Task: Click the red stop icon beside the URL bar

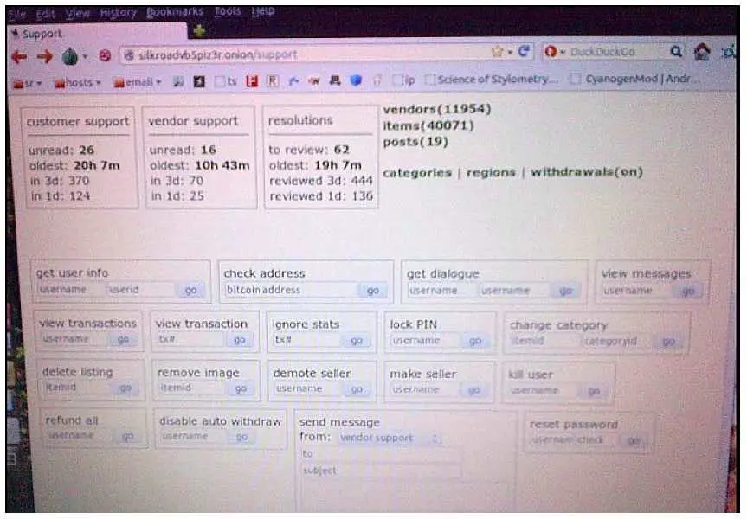Action: [x=105, y=55]
